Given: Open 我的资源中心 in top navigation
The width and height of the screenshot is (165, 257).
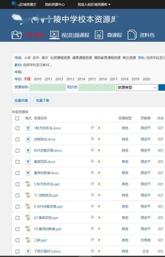Looking at the screenshot, I should [x=55, y=4].
